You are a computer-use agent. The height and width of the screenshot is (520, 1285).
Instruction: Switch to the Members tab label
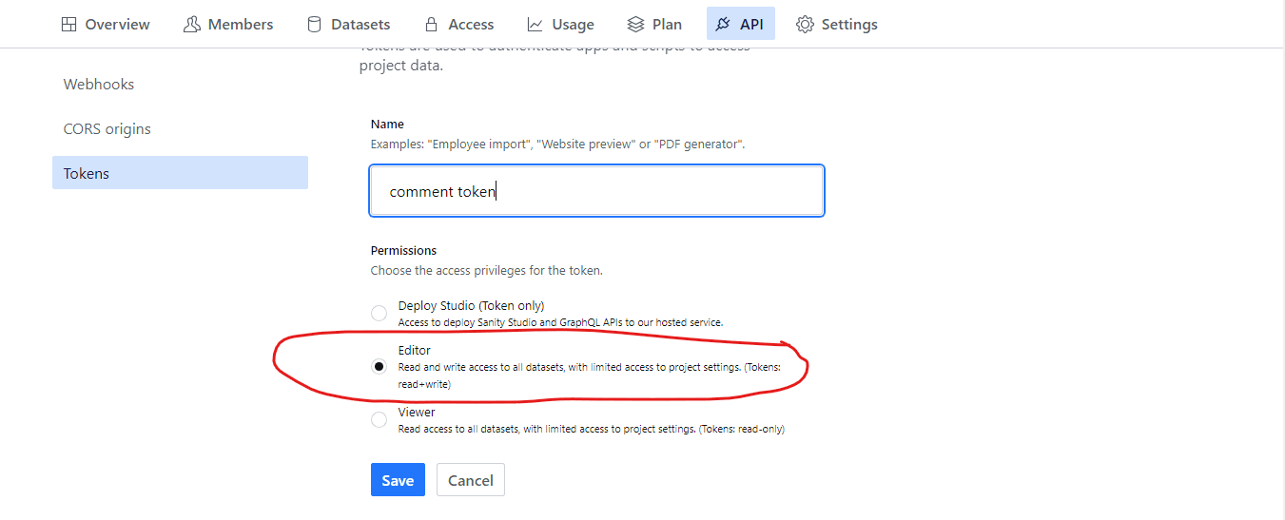click(241, 25)
